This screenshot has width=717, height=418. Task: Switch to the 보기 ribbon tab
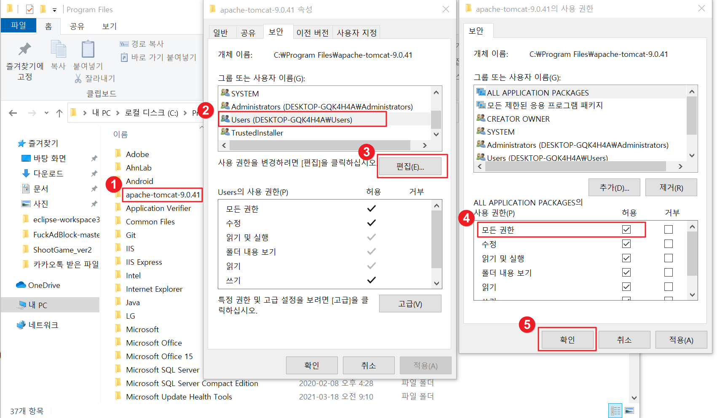[108, 26]
